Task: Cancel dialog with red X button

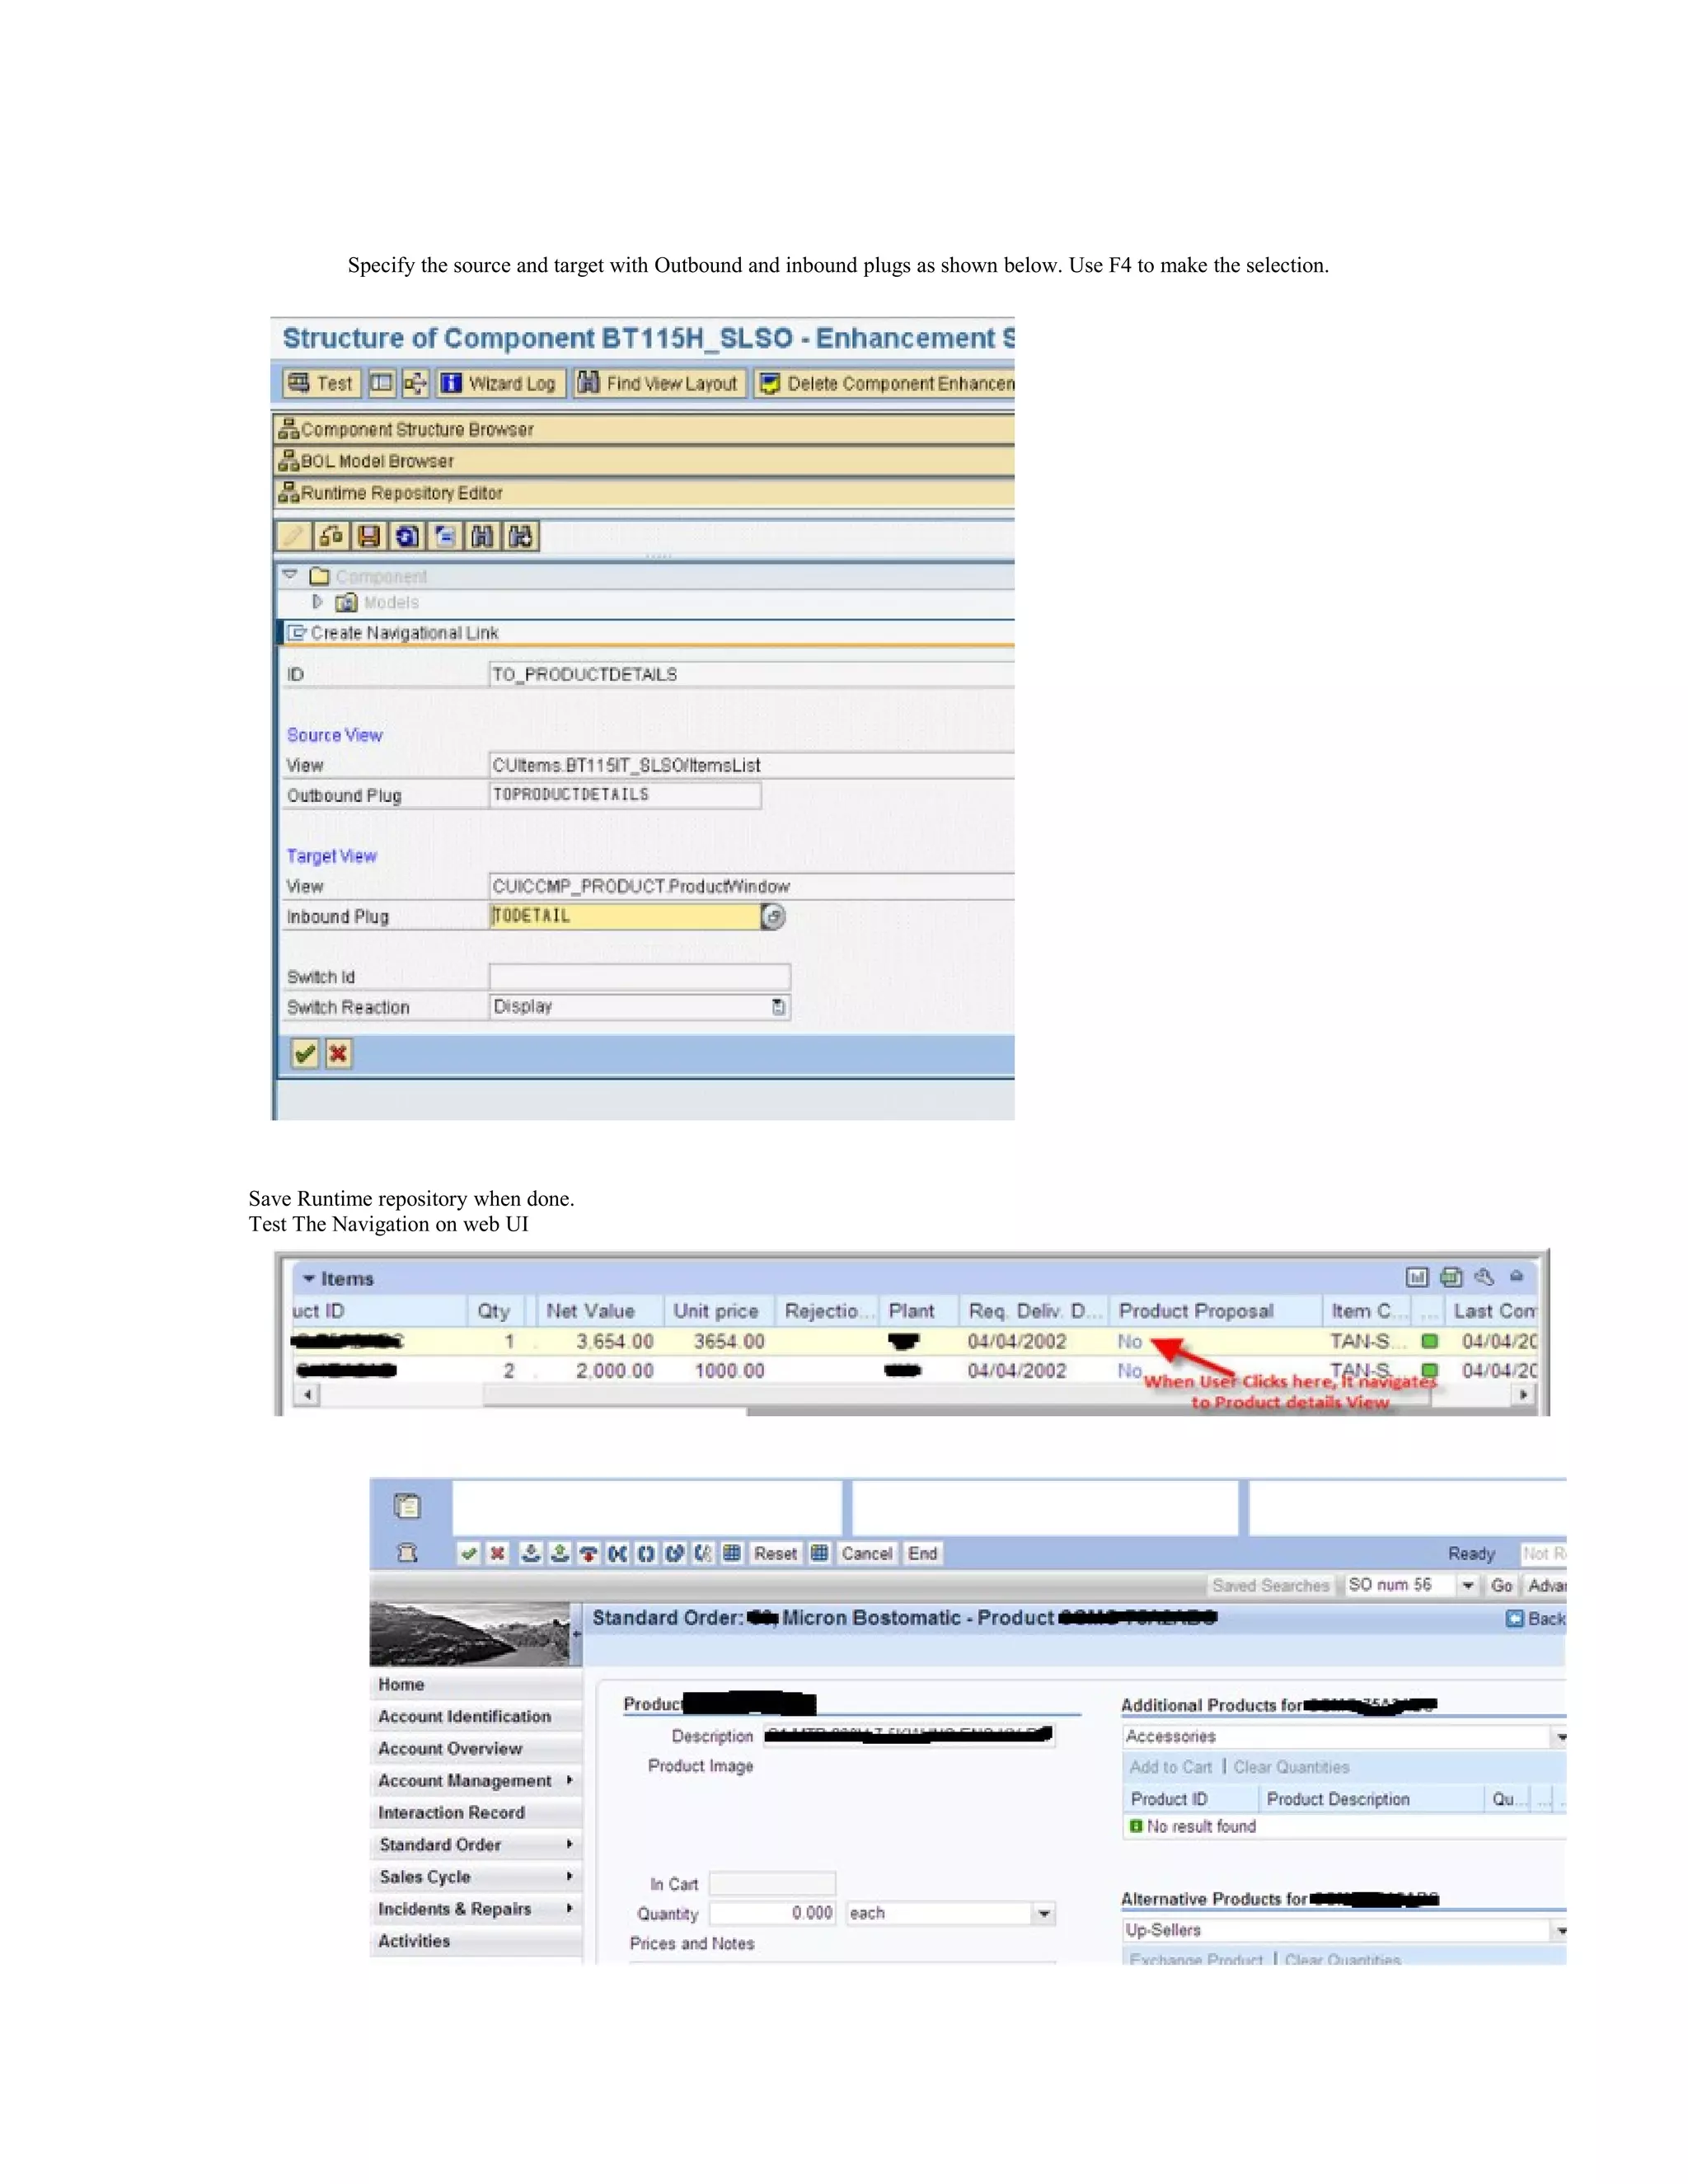Action: (x=339, y=1053)
